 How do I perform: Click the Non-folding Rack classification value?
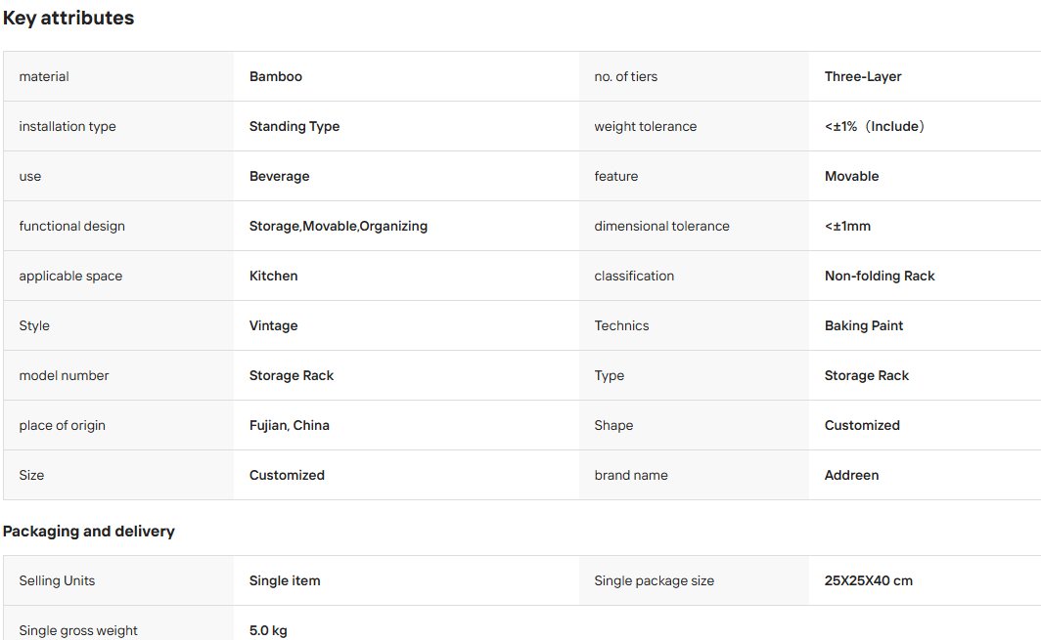(x=880, y=276)
